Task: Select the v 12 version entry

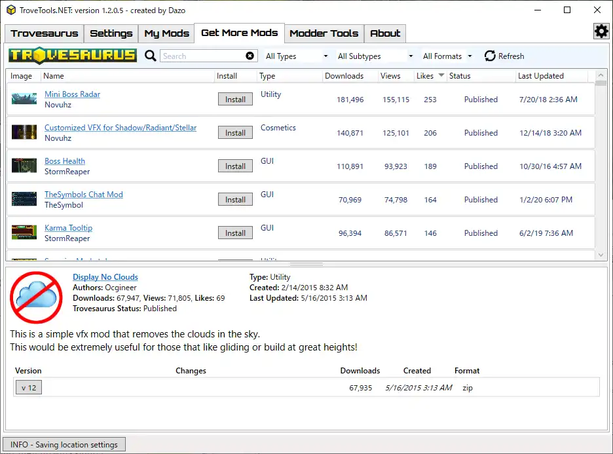Action: click(28, 387)
